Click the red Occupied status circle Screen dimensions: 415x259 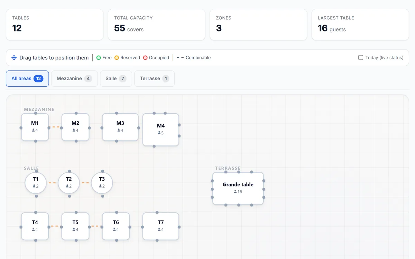(145, 58)
